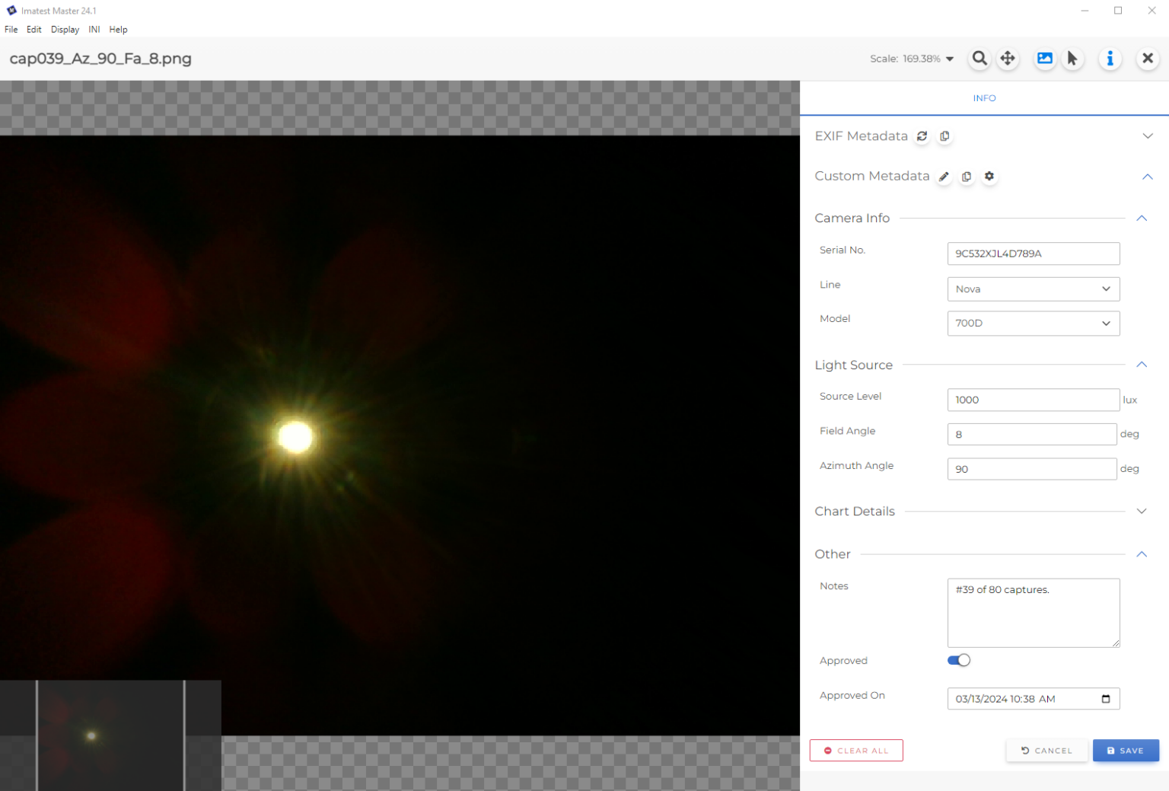Click the Source Level input field
1169x791 pixels.
[1032, 400]
